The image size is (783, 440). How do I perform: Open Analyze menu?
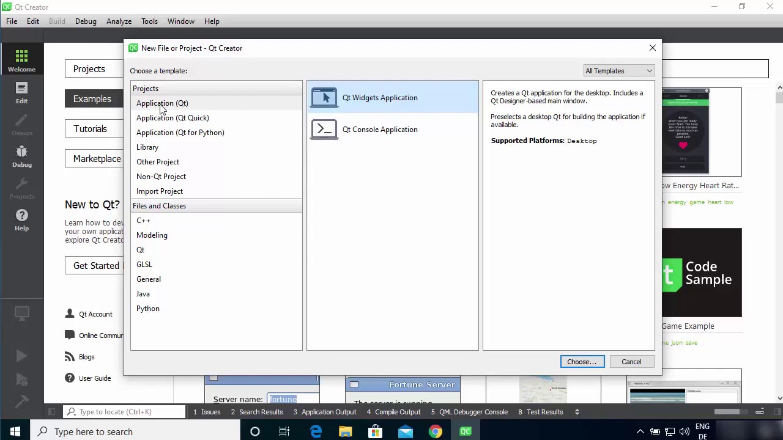tap(119, 21)
